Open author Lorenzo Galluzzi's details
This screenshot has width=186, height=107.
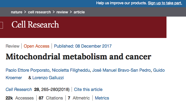click(48, 78)
